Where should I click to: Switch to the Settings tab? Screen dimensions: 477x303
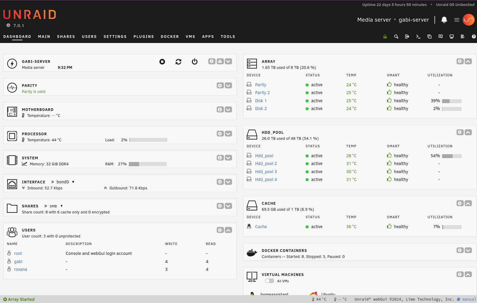(115, 37)
